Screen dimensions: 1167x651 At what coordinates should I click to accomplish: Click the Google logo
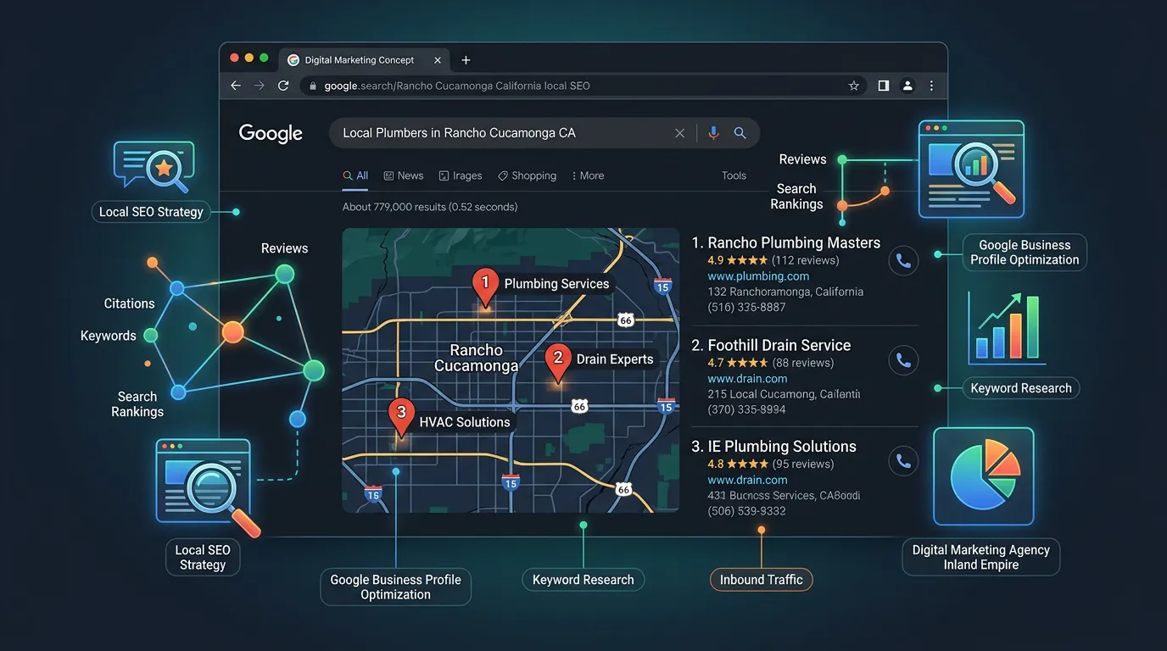[271, 133]
